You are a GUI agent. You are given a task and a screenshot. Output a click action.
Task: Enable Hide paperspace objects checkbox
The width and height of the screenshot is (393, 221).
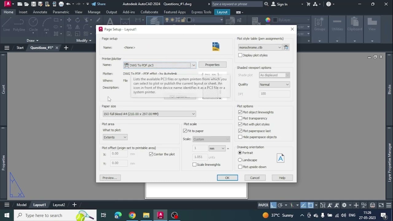(x=240, y=137)
